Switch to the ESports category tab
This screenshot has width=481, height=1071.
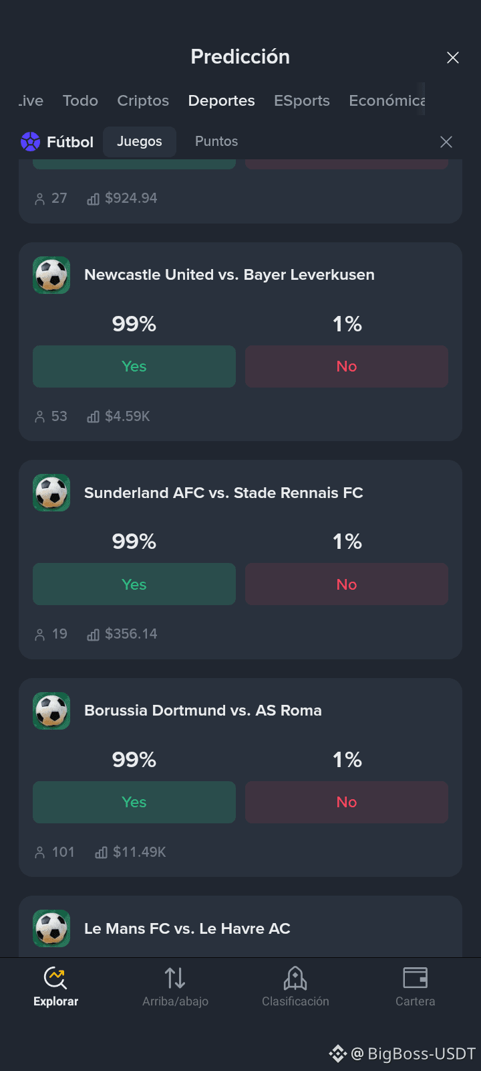pyautogui.click(x=302, y=100)
